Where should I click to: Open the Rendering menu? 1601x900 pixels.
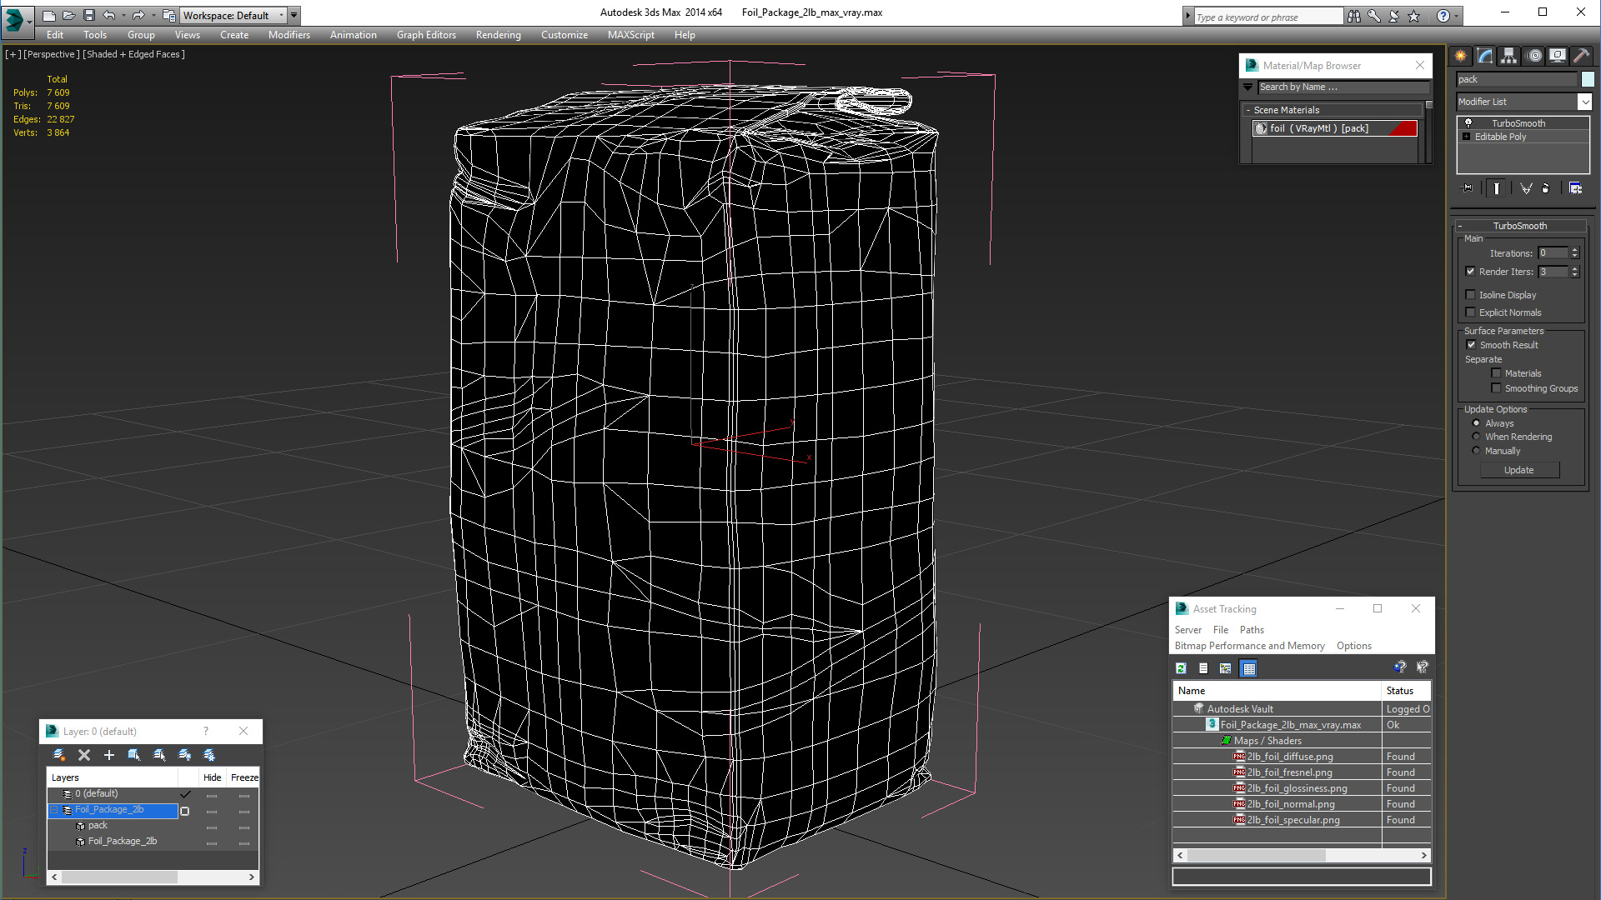click(x=498, y=35)
